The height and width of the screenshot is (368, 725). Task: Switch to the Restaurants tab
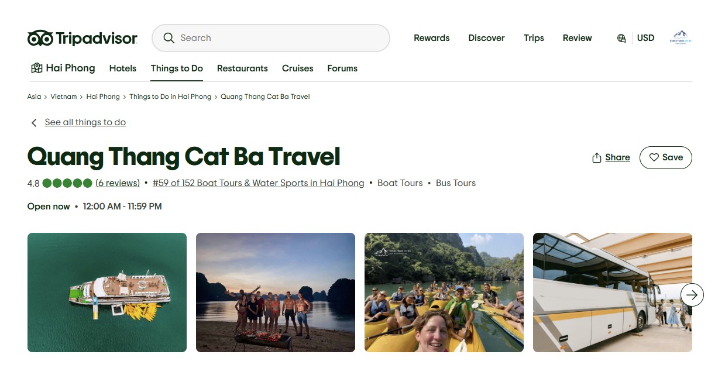click(242, 68)
